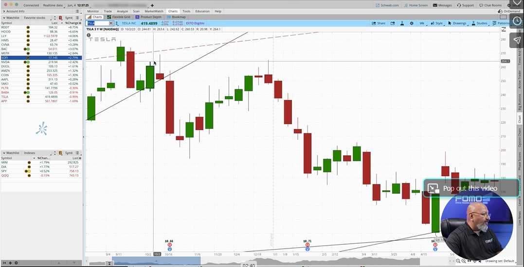Switch to the MarketWatch tab

click(154, 11)
